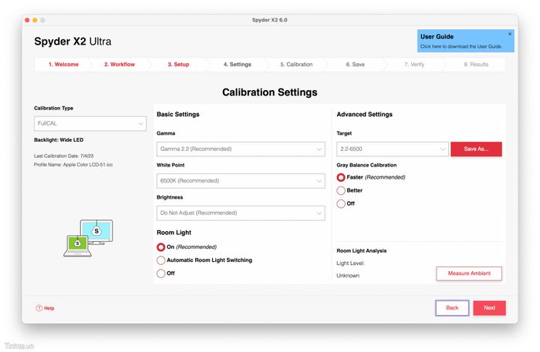This screenshot has width=540, height=352.
Task: Go to the 1. Welcome step
Action: tap(63, 64)
